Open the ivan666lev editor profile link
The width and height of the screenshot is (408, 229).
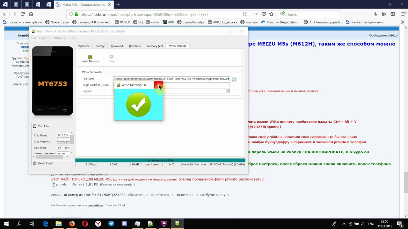[x=95, y=205]
